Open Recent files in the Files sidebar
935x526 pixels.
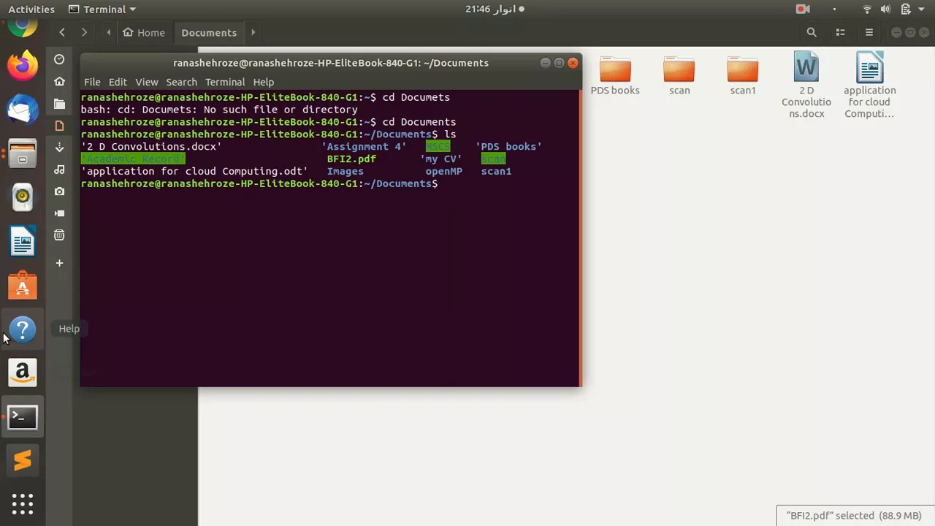click(59, 59)
